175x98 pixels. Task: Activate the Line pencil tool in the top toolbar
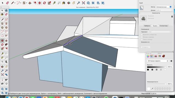click(12, 3)
